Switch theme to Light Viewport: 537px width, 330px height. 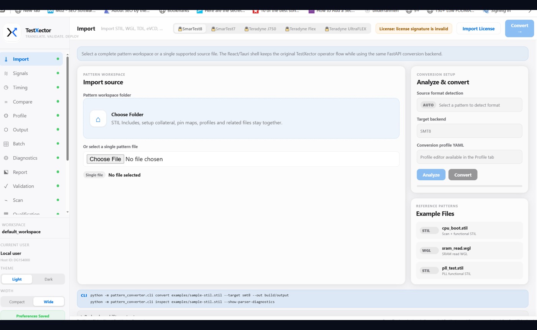pyautogui.click(x=17, y=279)
